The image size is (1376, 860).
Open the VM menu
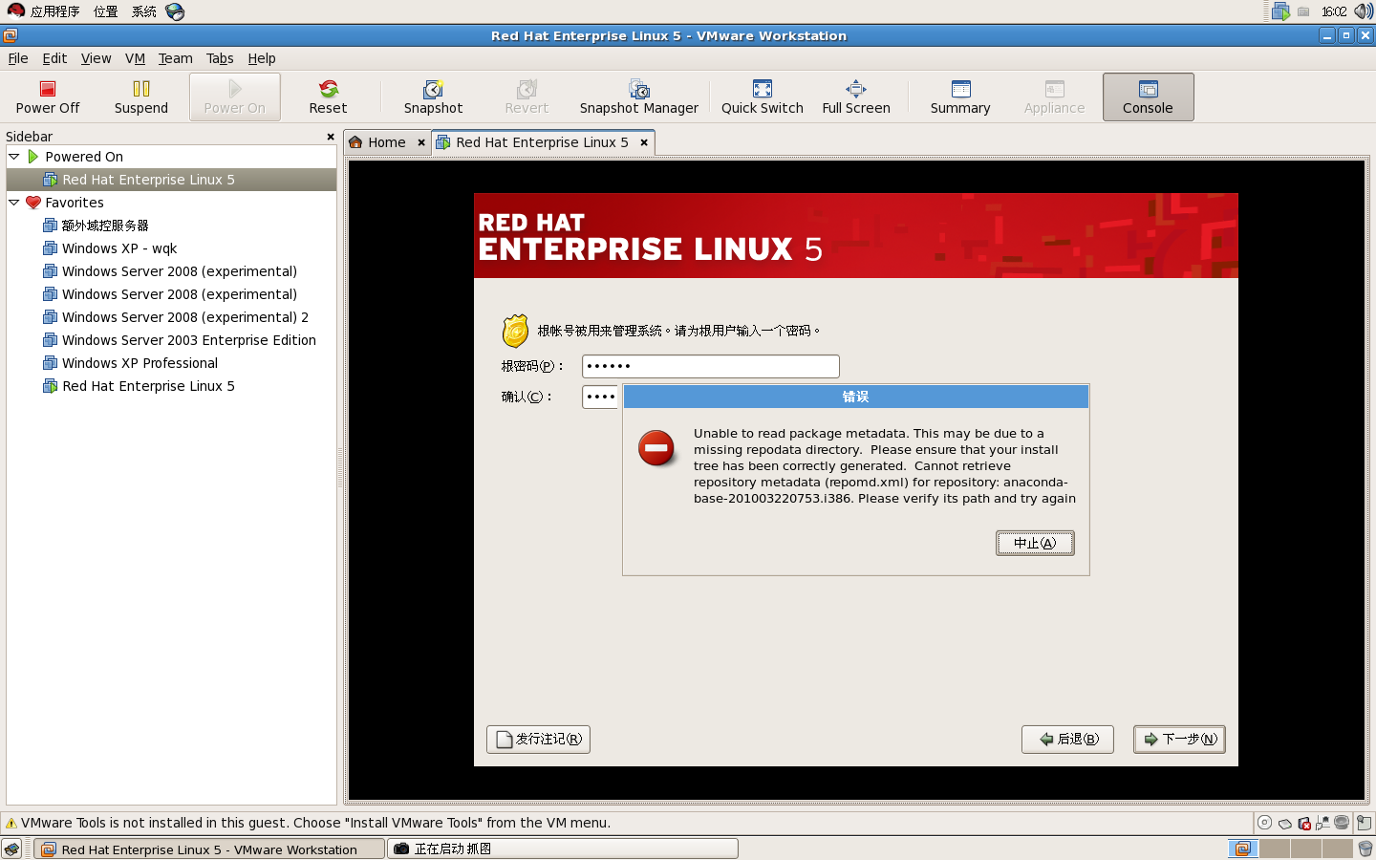135,58
